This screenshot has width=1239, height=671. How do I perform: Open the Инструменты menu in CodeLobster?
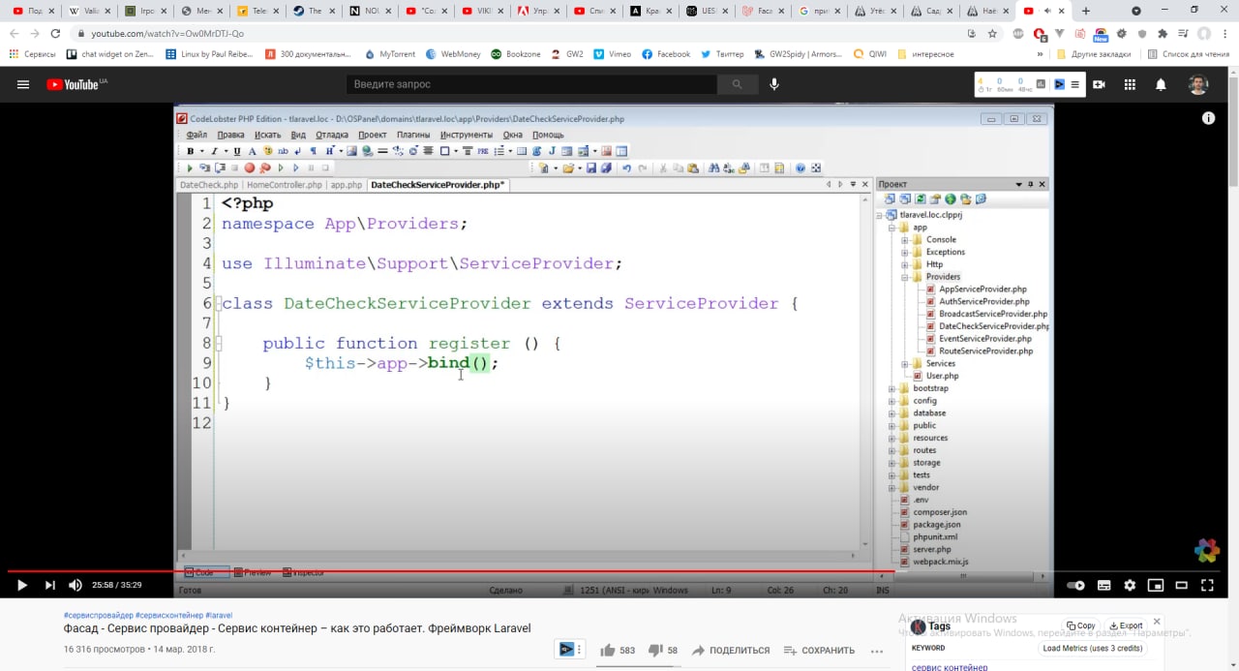coord(466,135)
